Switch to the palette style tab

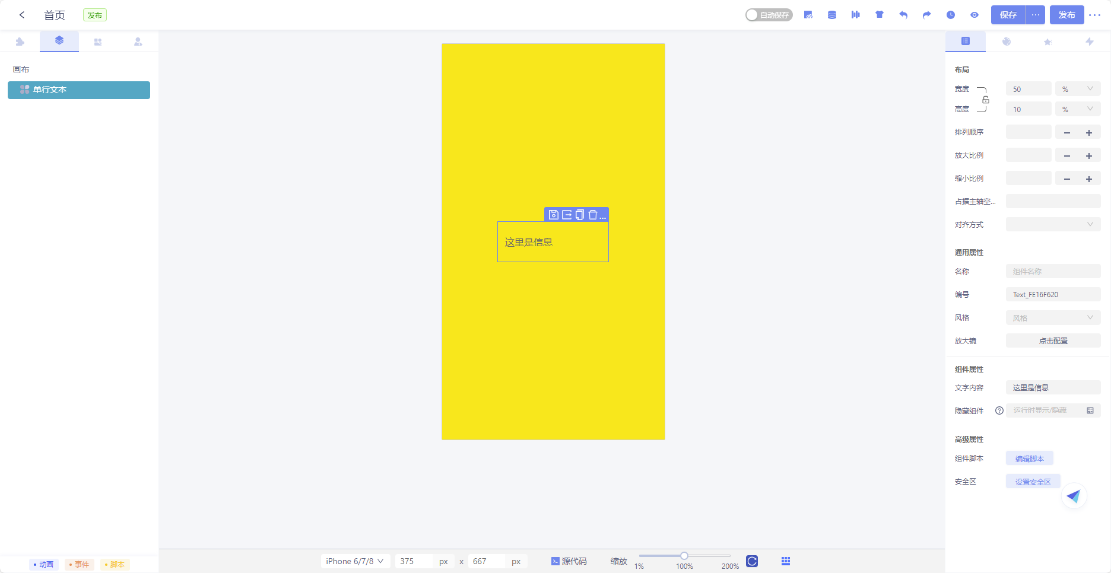1007,42
